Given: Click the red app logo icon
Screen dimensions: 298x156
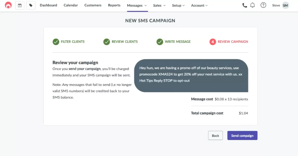Looking at the screenshot, I should (x=8, y=5).
